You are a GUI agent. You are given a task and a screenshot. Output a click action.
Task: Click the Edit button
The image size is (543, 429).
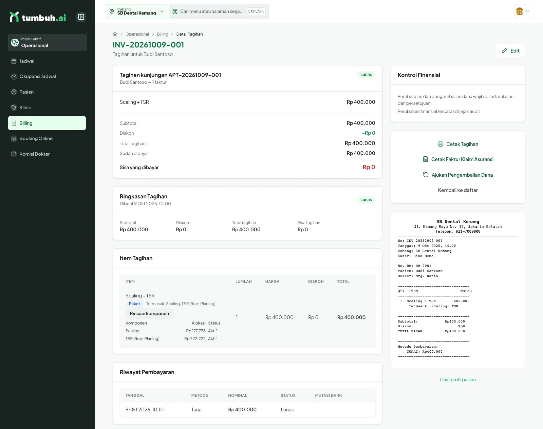pyautogui.click(x=510, y=51)
